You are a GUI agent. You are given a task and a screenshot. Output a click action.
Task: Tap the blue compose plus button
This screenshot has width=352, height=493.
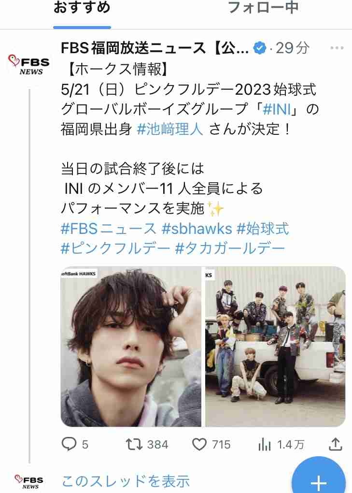[x=318, y=478]
